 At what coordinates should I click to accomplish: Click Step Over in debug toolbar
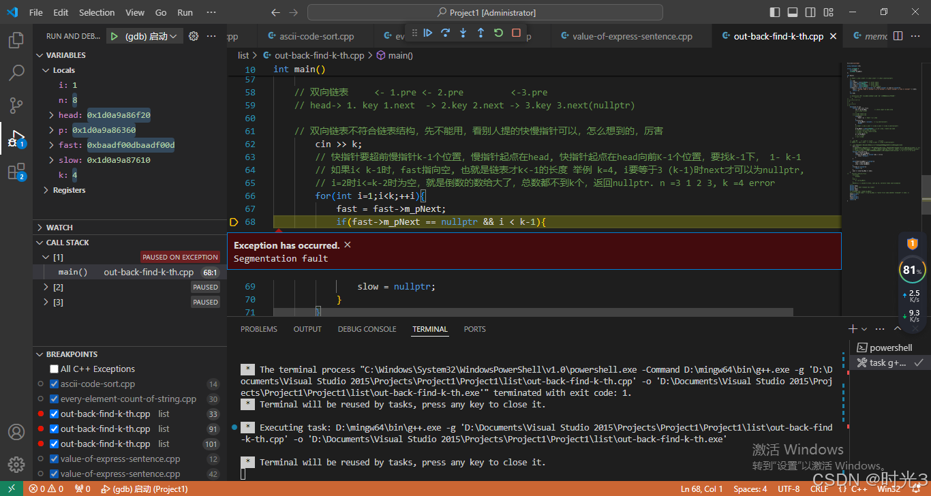point(446,33)
